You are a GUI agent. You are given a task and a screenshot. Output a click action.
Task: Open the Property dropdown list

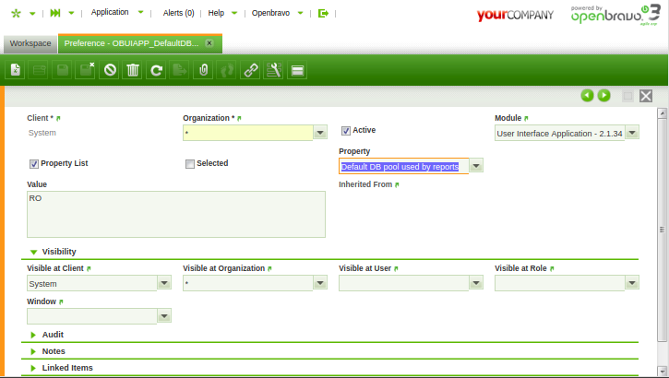476,166
